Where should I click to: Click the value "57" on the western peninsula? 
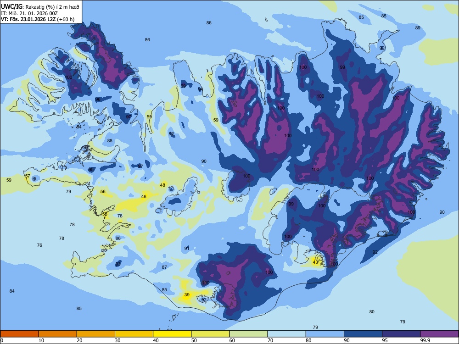point(28,176)
